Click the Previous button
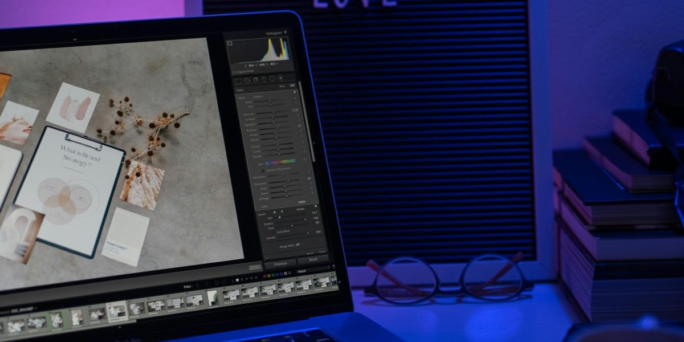Viewport: 684px width, 342px height. [280, 263]
